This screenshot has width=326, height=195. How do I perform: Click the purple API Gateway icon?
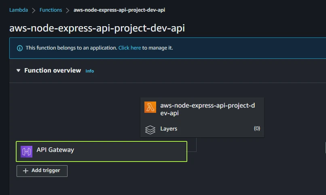tap(27, 151)
